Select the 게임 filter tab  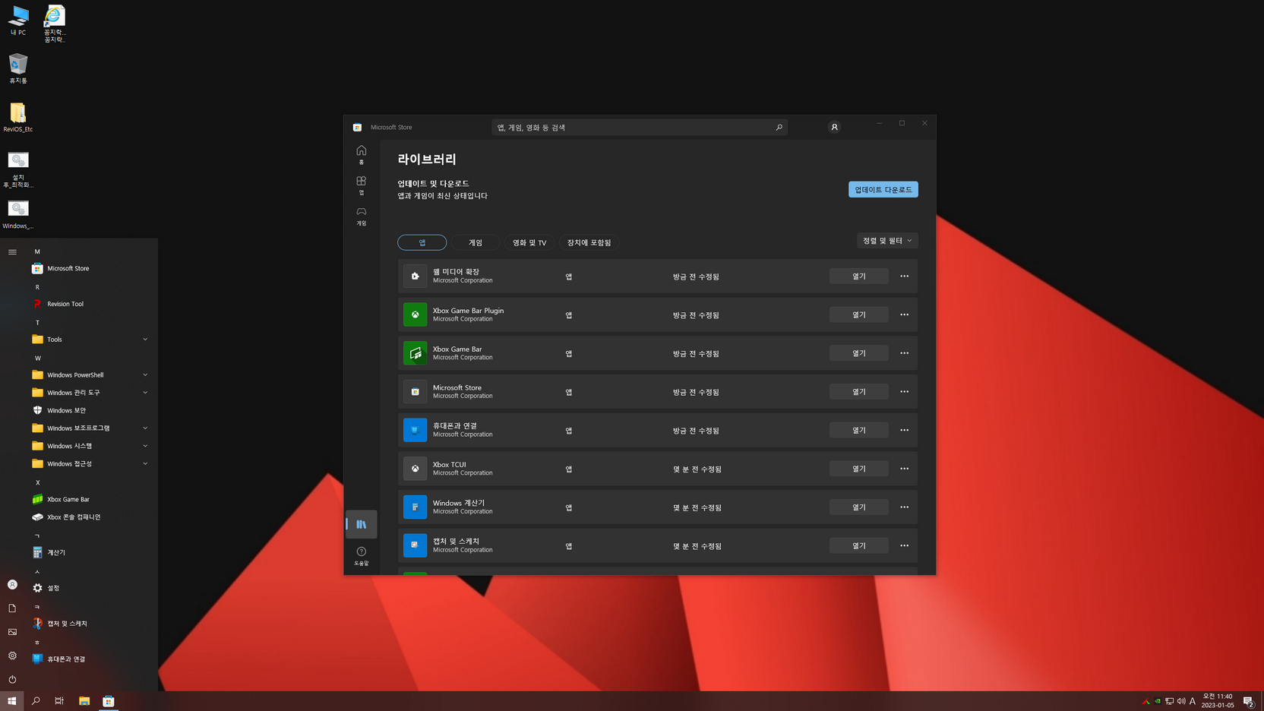pyautogui.click(x=476, y=242)
